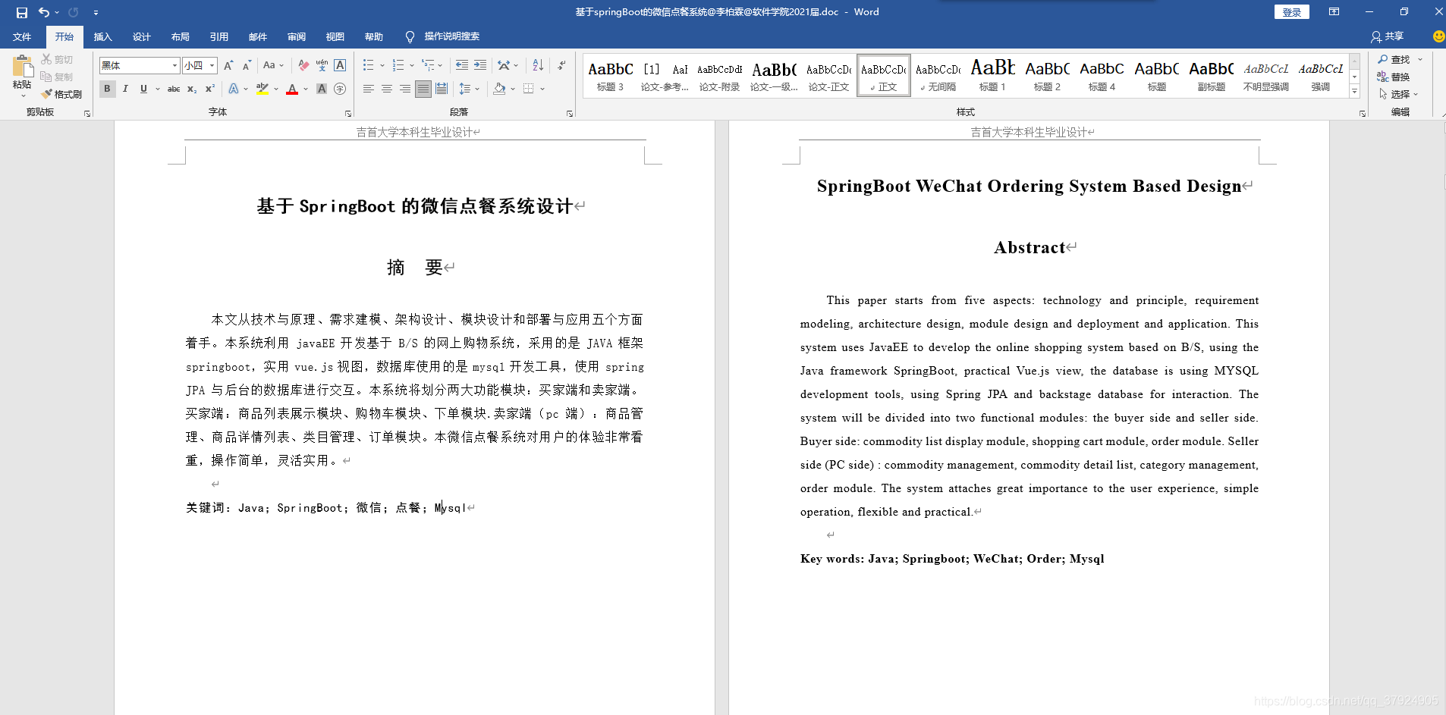The height and width of the screenshot is (715, 1446).
Task: Click the Paste clipboard icon
Action: [22, 66]
